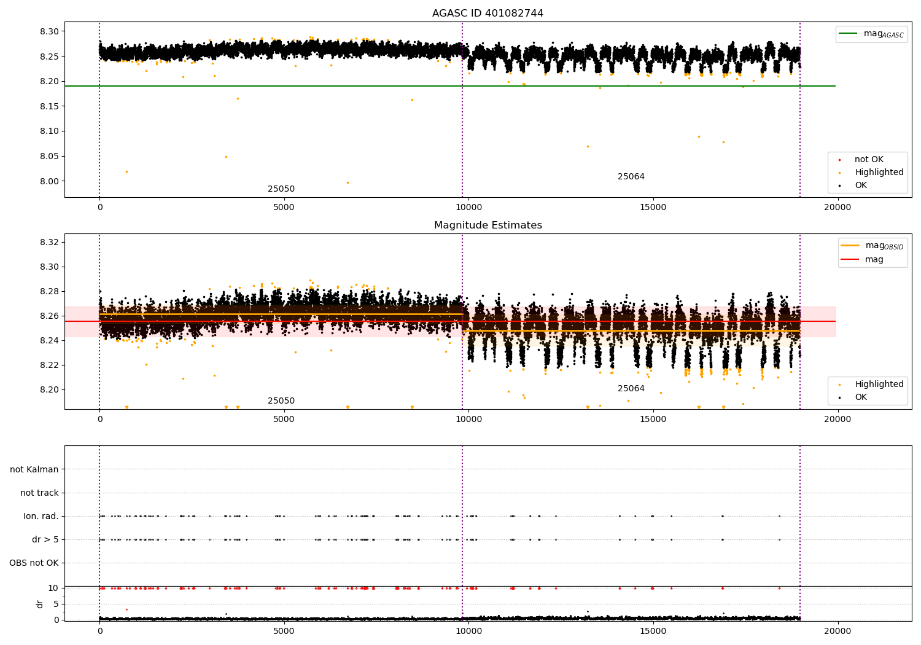Click the '8.32' y-tick in Magnitude Estimates plot
The width and height of the screenshot is (921, 645).
pos(50,242)
